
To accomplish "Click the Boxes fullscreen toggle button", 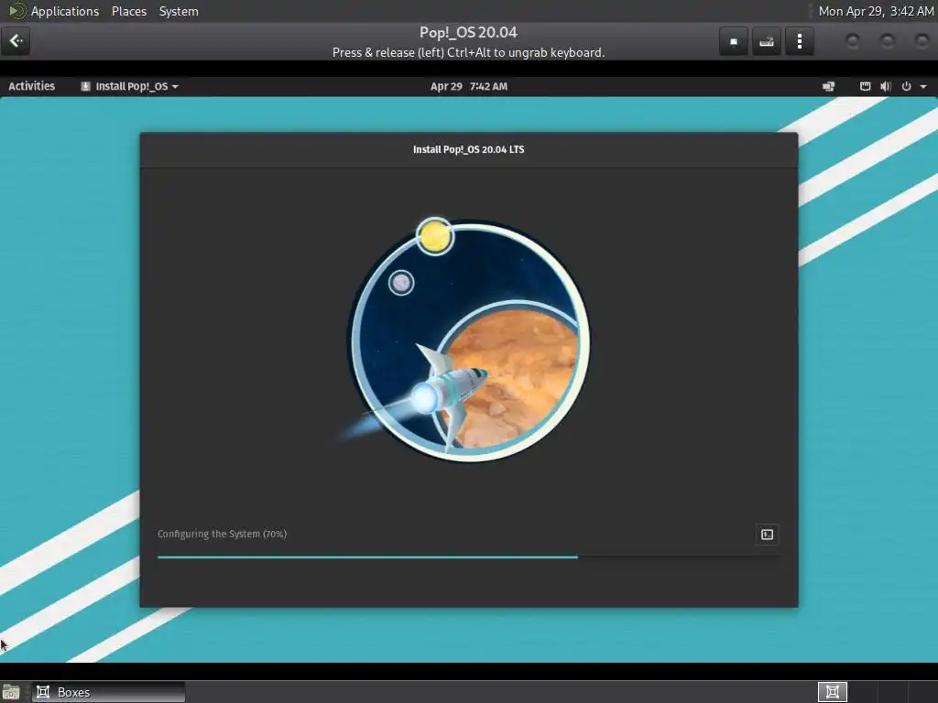I will 734,41.
